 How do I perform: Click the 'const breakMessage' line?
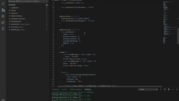coord(79,61)
